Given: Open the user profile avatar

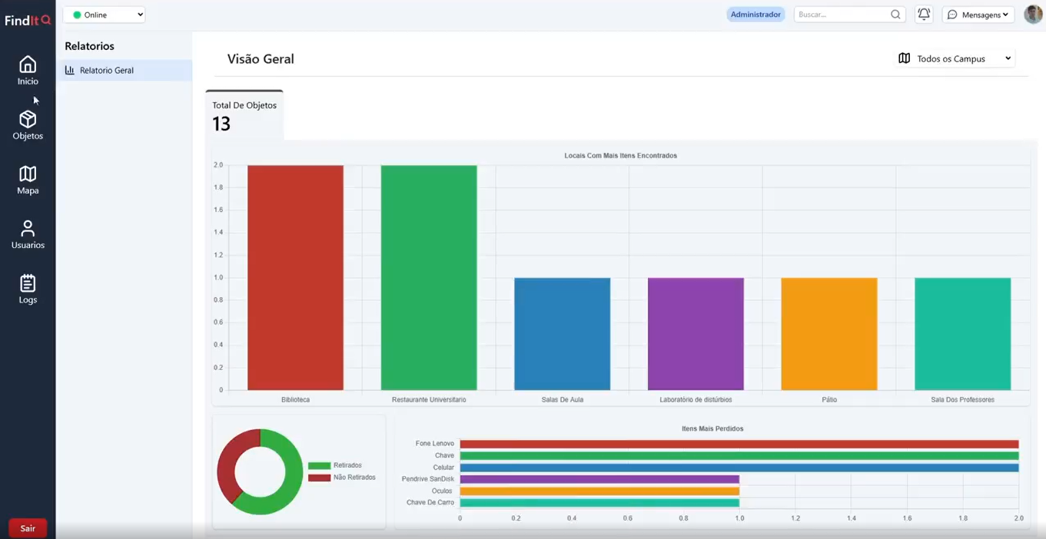Looking at the screenshot, I should [1033, 15].
